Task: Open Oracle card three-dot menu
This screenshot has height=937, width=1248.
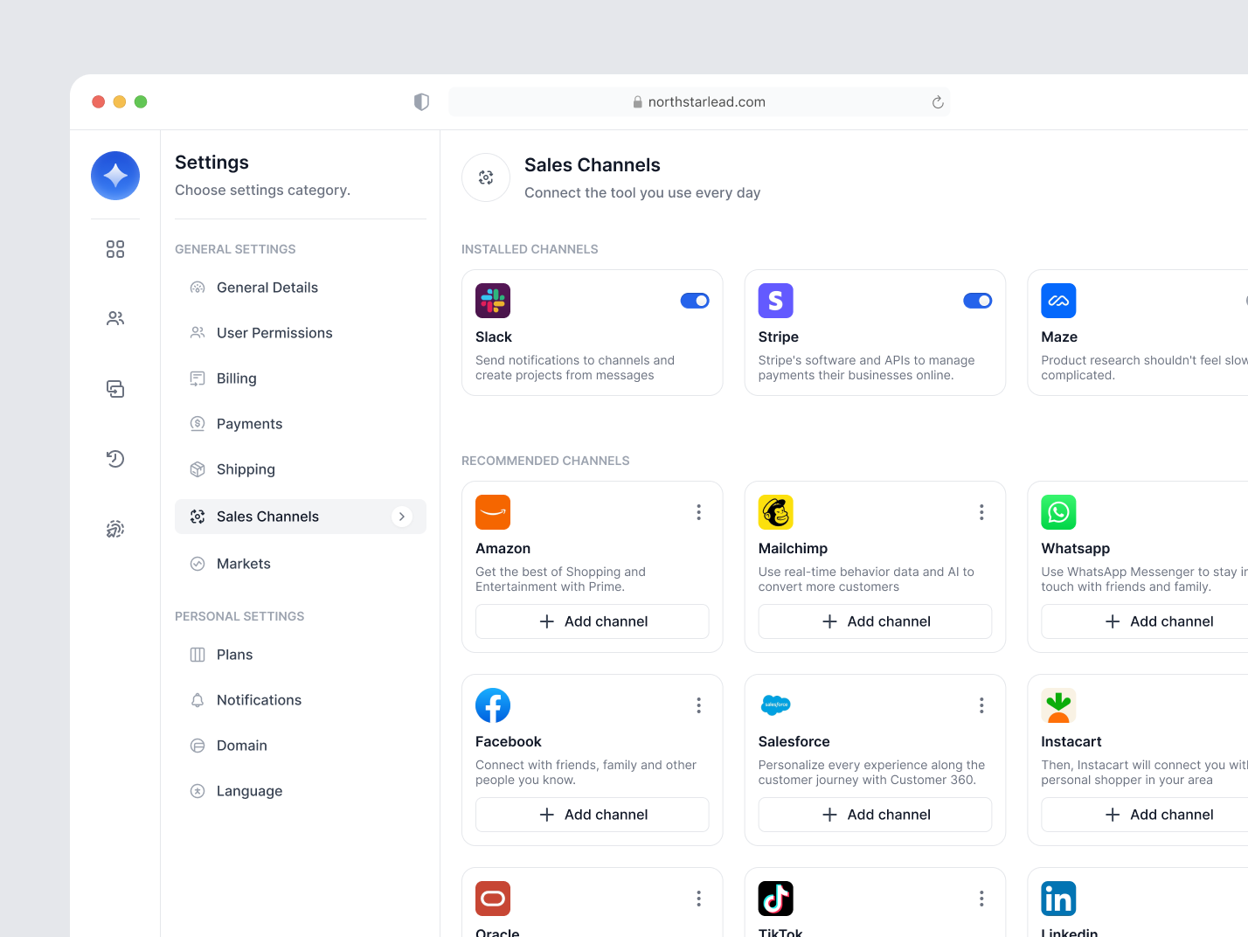Action: (698, 899)
